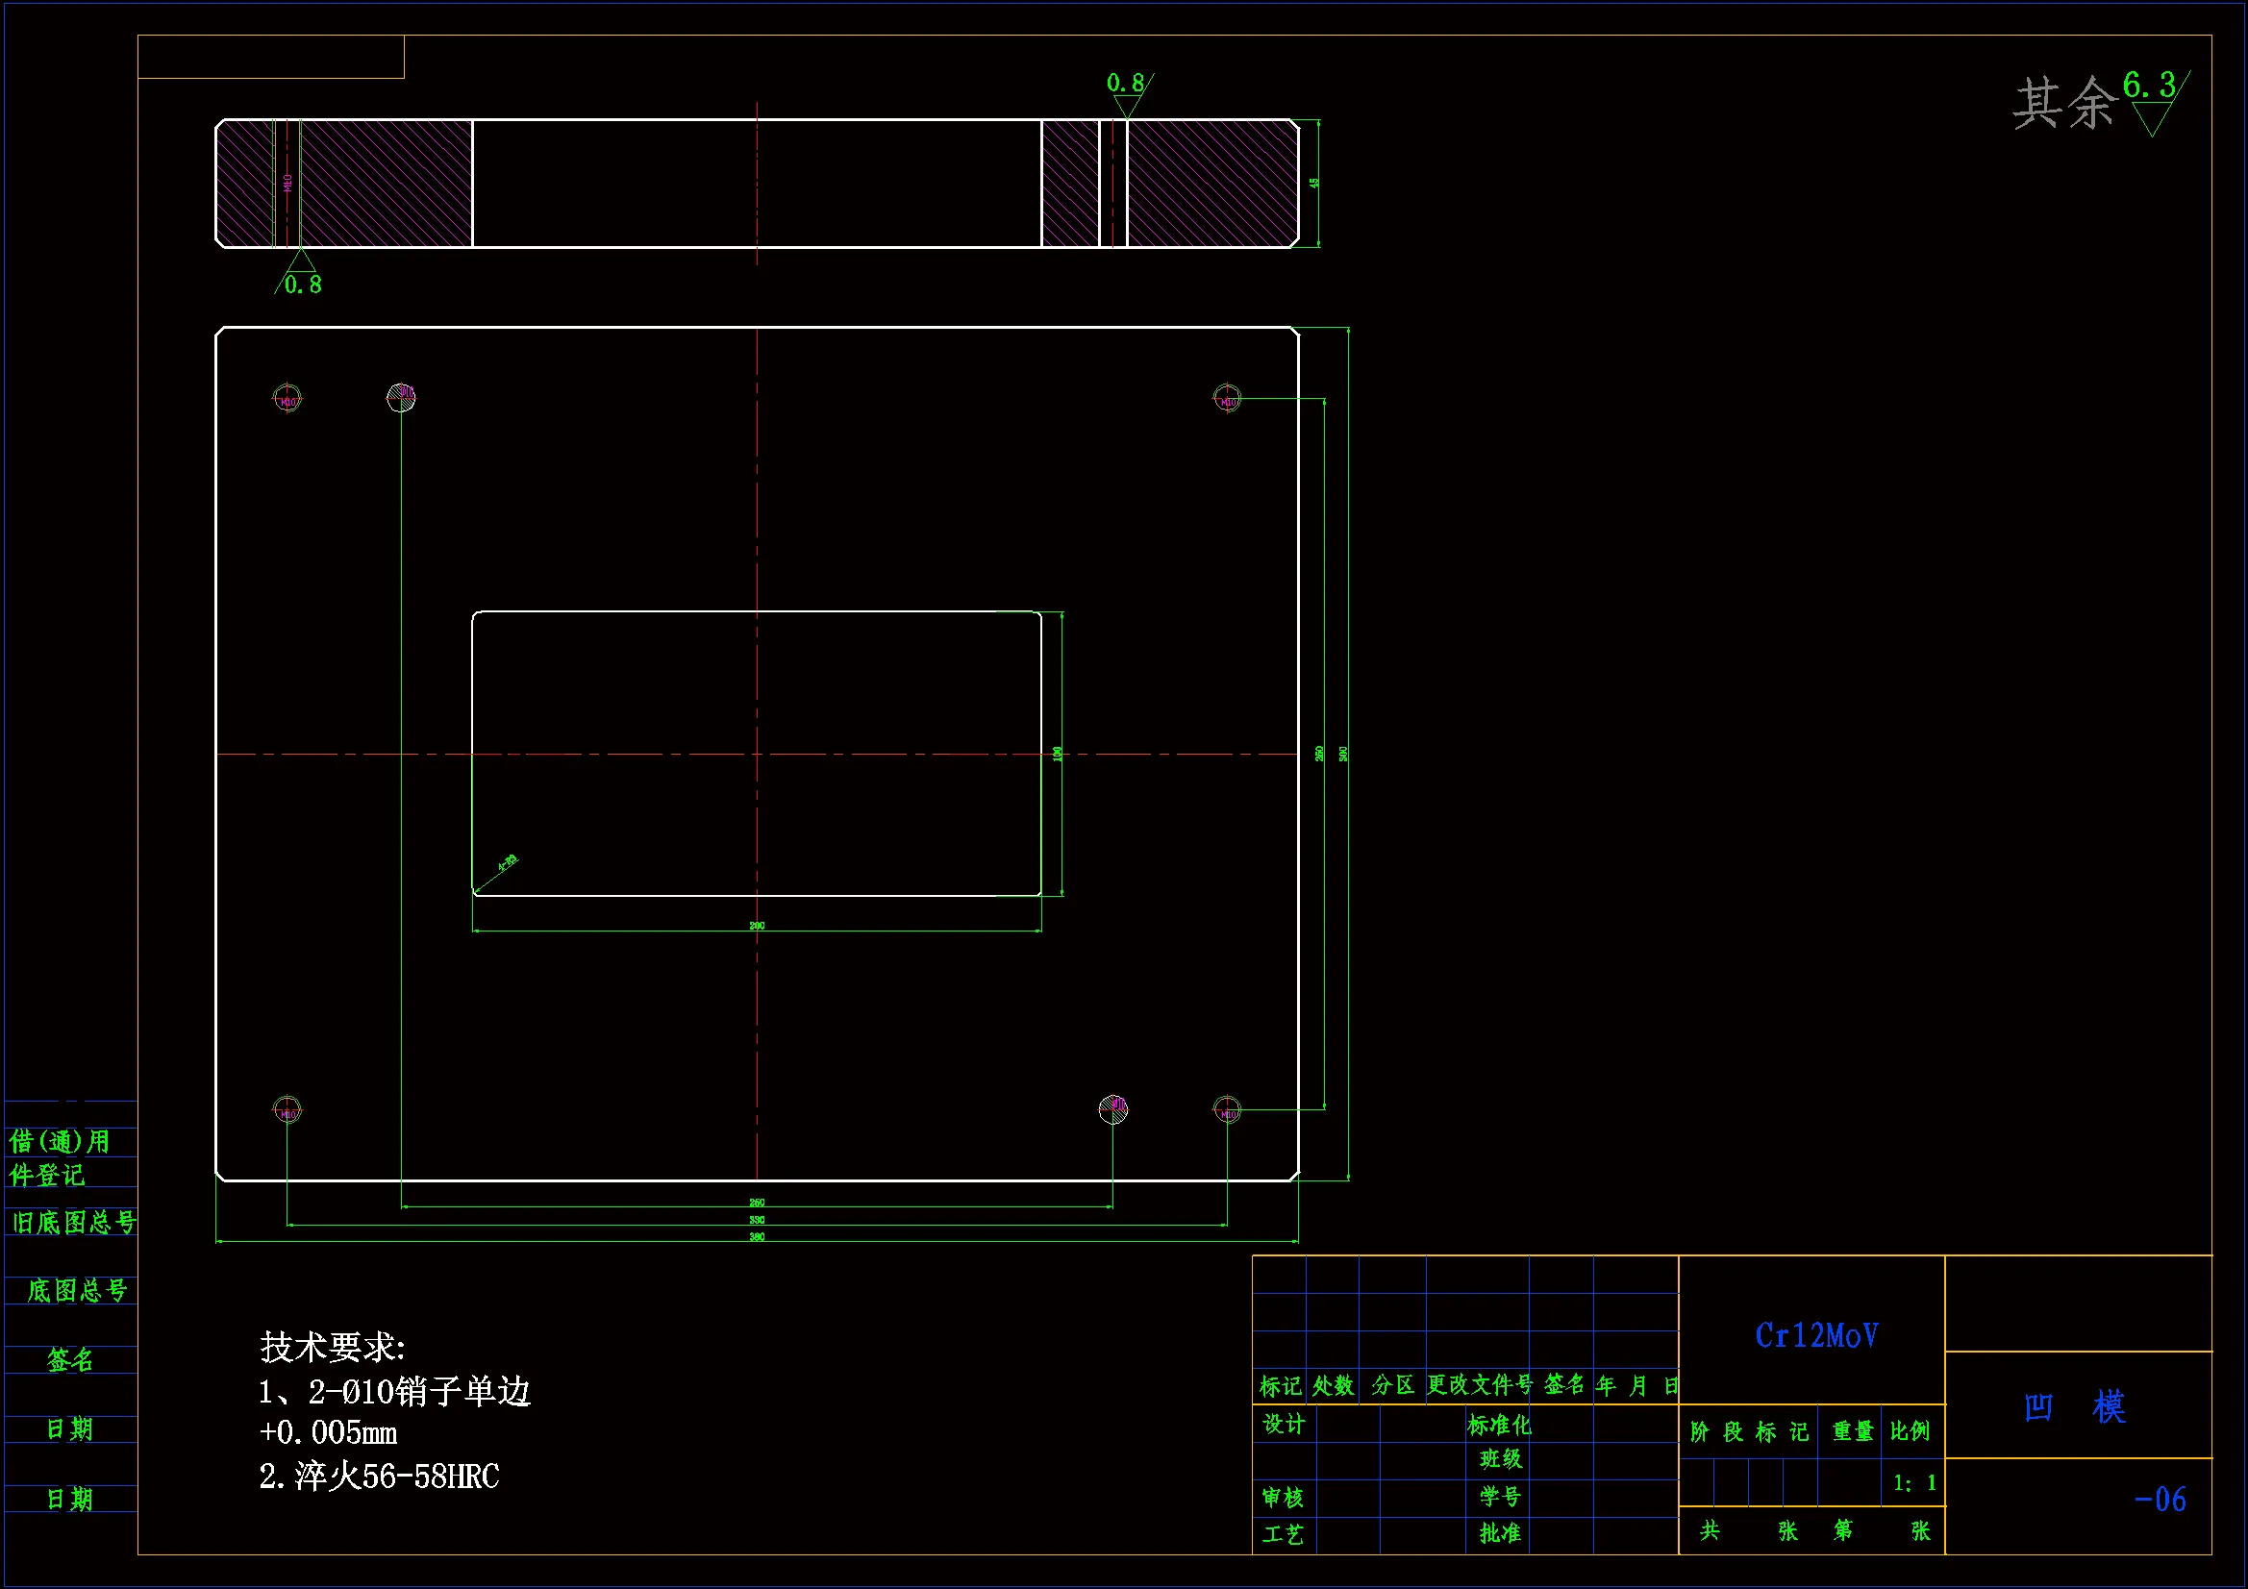Click the bottom-left M10 threaded hole circle
Viewport: 2248px width, 1589px height.
coord(287,1110)
